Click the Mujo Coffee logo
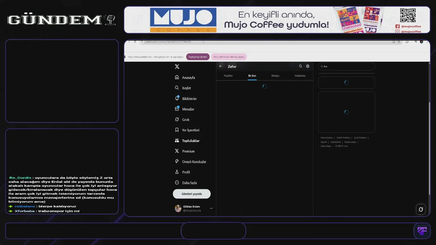The image size is (436, 245). (x=183, y=20)
